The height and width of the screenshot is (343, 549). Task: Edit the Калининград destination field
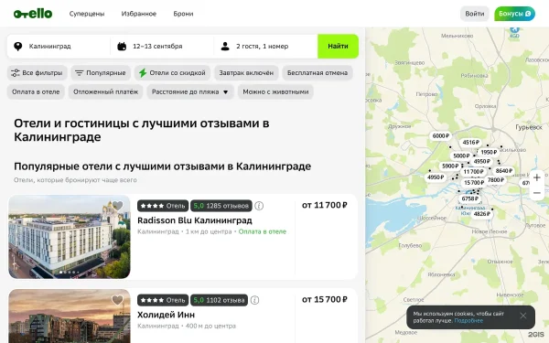click(x=59, y=47)
